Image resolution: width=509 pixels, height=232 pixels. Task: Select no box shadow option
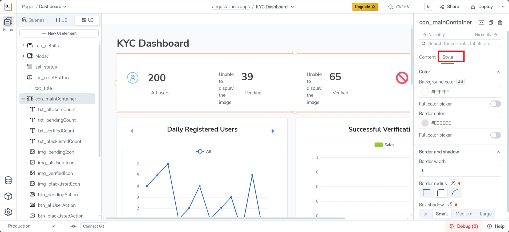[426, 214]
